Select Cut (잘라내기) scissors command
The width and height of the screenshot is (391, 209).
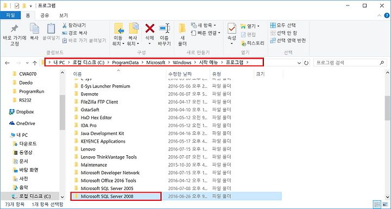74,25
